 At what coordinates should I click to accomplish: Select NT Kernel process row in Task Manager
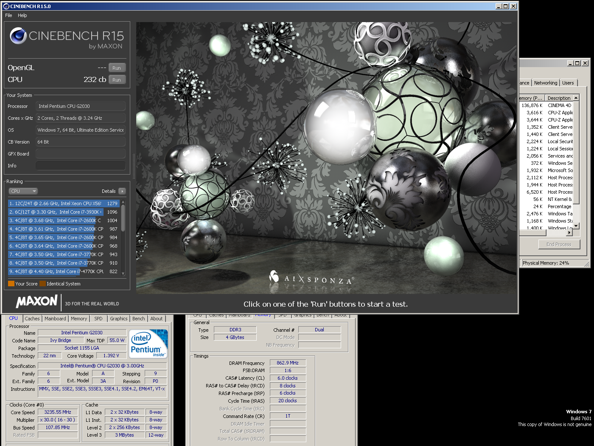[546, 199]
